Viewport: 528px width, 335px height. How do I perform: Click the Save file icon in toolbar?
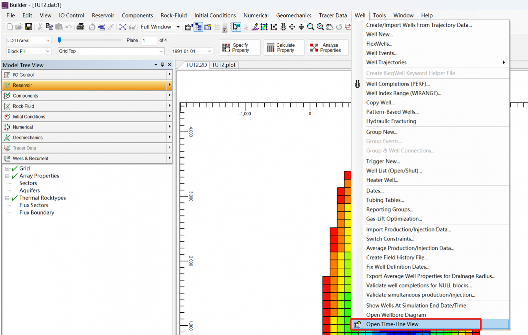click(29, 27)
